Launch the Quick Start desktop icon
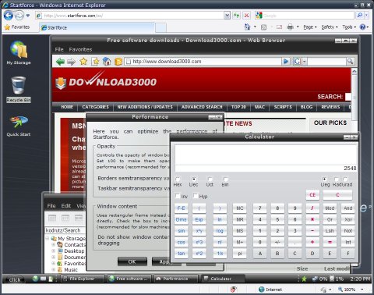The width and height of the screenshot is (374, 295). coord(19,126)
